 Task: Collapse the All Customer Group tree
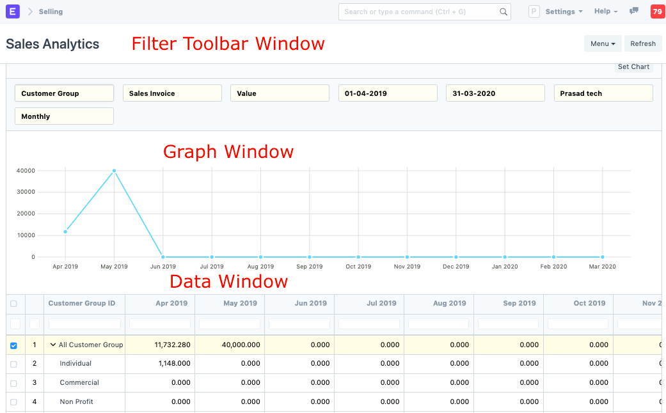[x=54, y=345]
